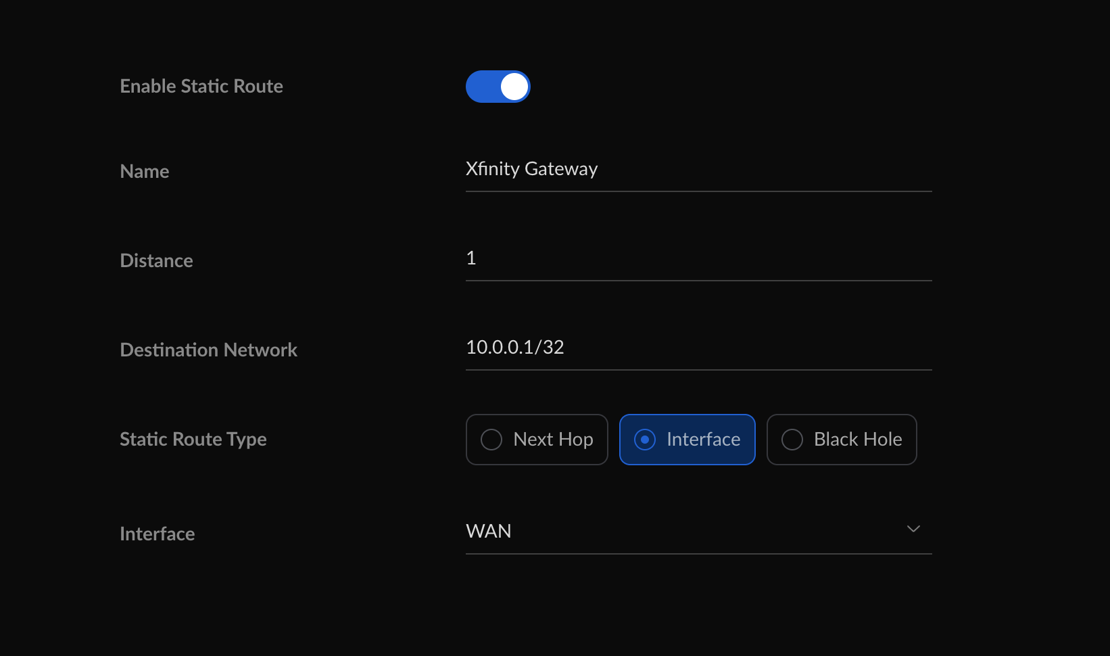Edit the Destination Network field
The image size is (1110, 656).
pyautogui.click(x=698, y=348)
